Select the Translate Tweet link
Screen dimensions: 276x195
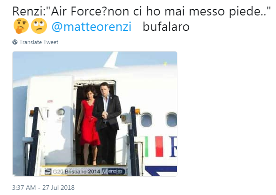click(38, 42)
